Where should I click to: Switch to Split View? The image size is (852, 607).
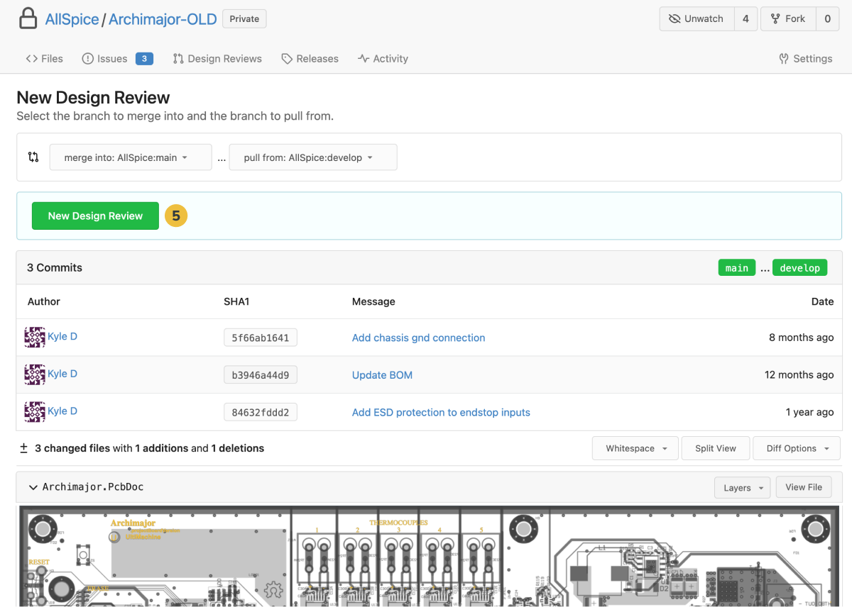click(x=716, y=448)
